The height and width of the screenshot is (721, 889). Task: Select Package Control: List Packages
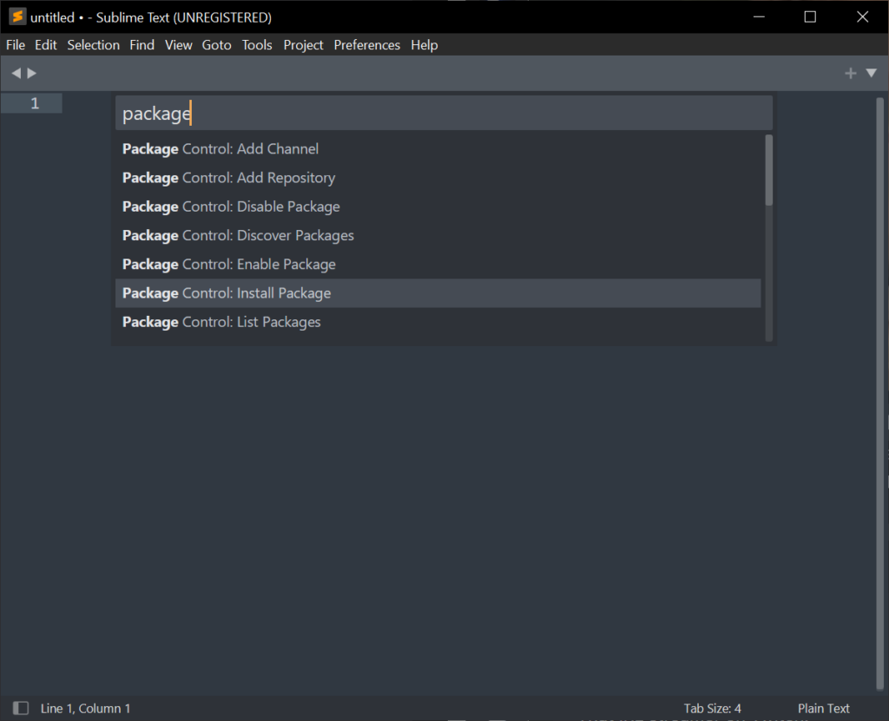(438, 322)
